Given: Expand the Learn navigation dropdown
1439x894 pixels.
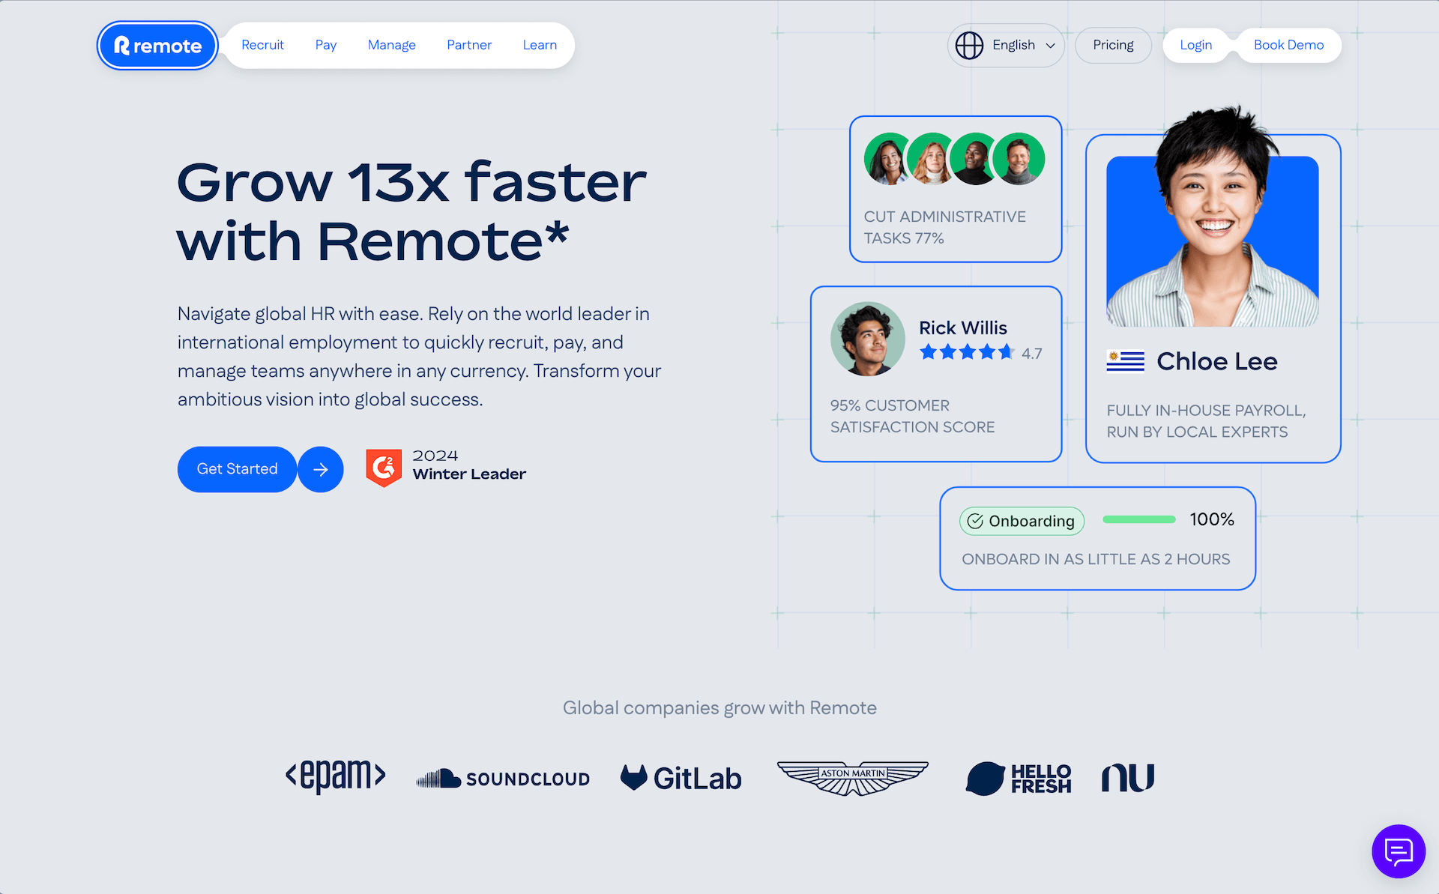Looking at the screenshot, I should 540,44.
